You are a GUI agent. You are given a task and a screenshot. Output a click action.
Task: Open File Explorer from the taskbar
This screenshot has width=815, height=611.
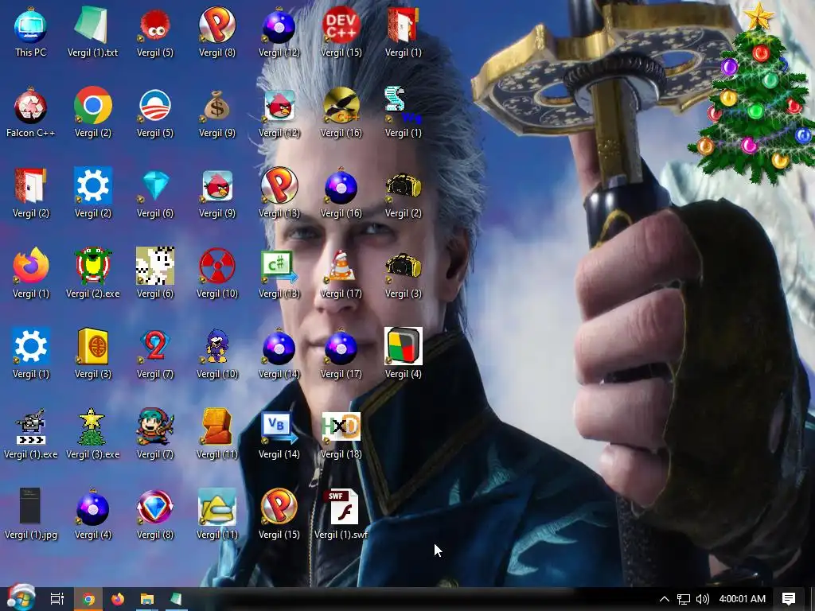pos(147,599)
